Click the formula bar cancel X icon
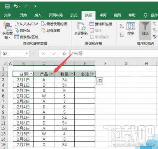The height and width of the screenshot is (149, 158). pos(44,54)
